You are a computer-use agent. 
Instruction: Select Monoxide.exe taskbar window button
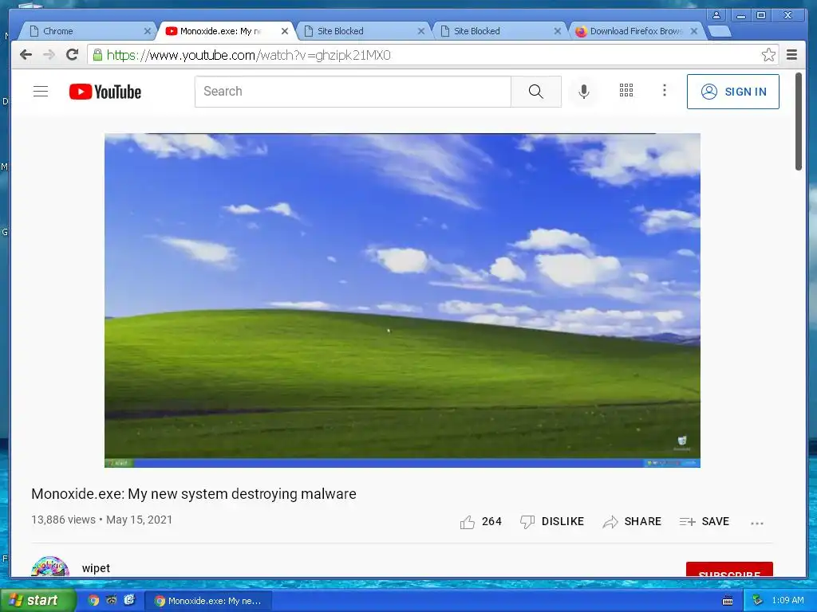(207, 601)
